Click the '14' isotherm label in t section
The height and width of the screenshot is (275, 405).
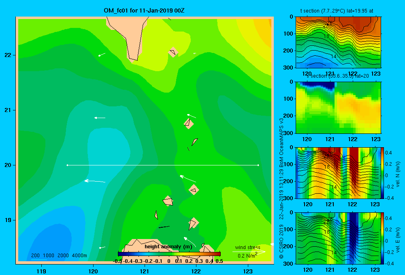click(333, 57)
